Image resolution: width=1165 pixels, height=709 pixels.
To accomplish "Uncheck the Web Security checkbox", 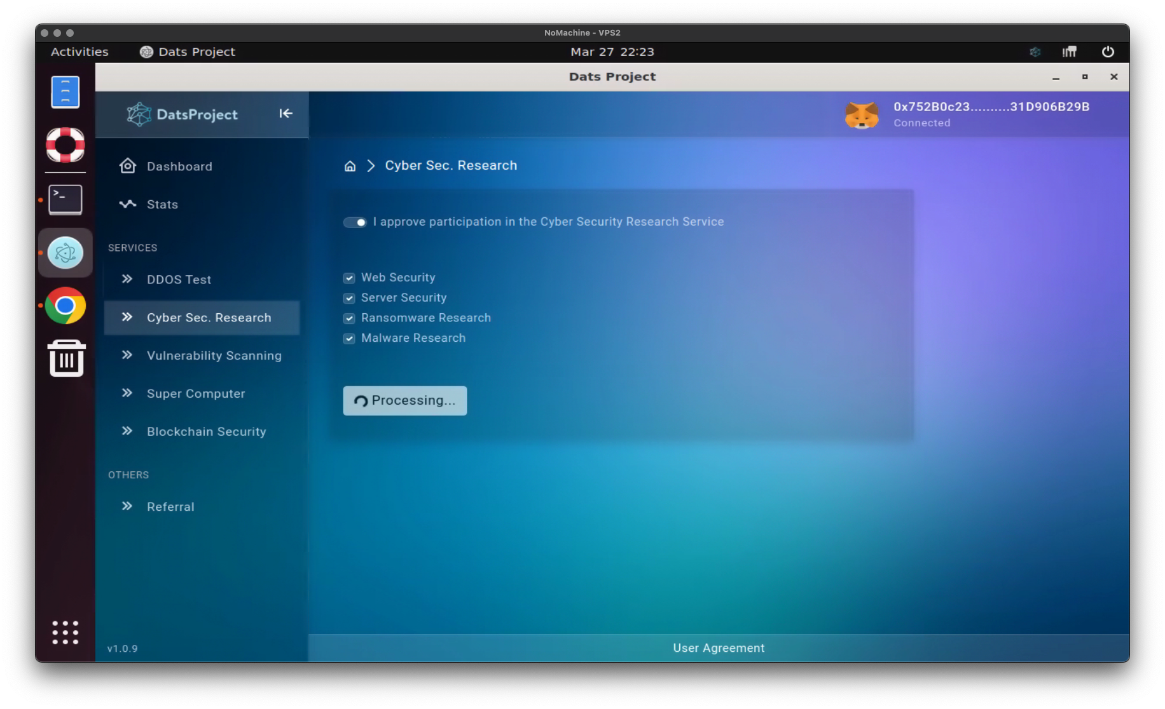I will tap(349, 278).
